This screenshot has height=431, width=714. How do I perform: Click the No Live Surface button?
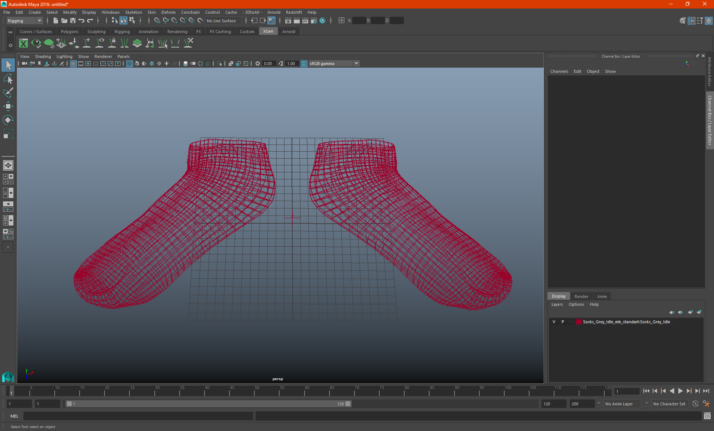(x=222, y=21)
